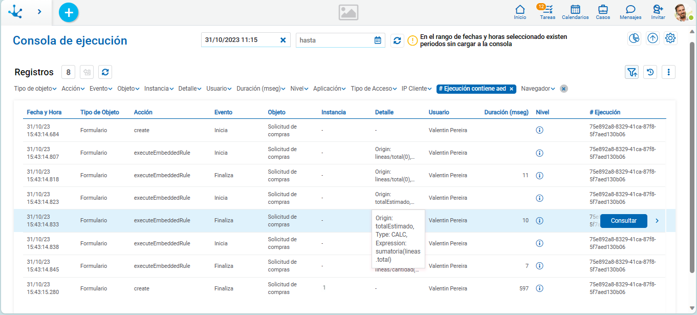Viewport: 697px width, 315px height.
Task: Open the filter icon above the table
Action: tap(631, 72)
